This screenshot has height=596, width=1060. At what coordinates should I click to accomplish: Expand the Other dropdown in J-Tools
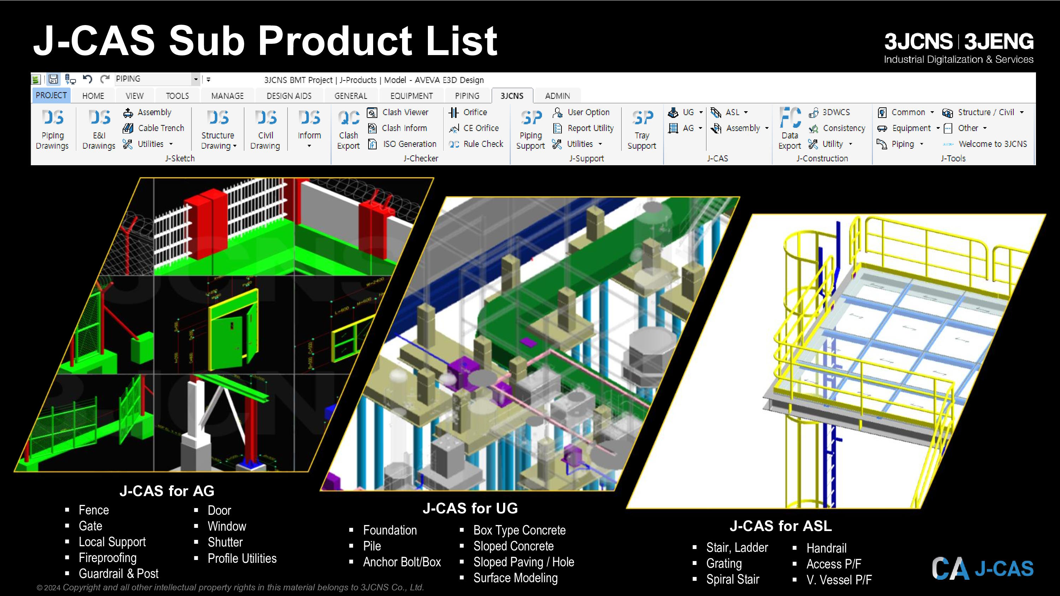pos(985,128)
